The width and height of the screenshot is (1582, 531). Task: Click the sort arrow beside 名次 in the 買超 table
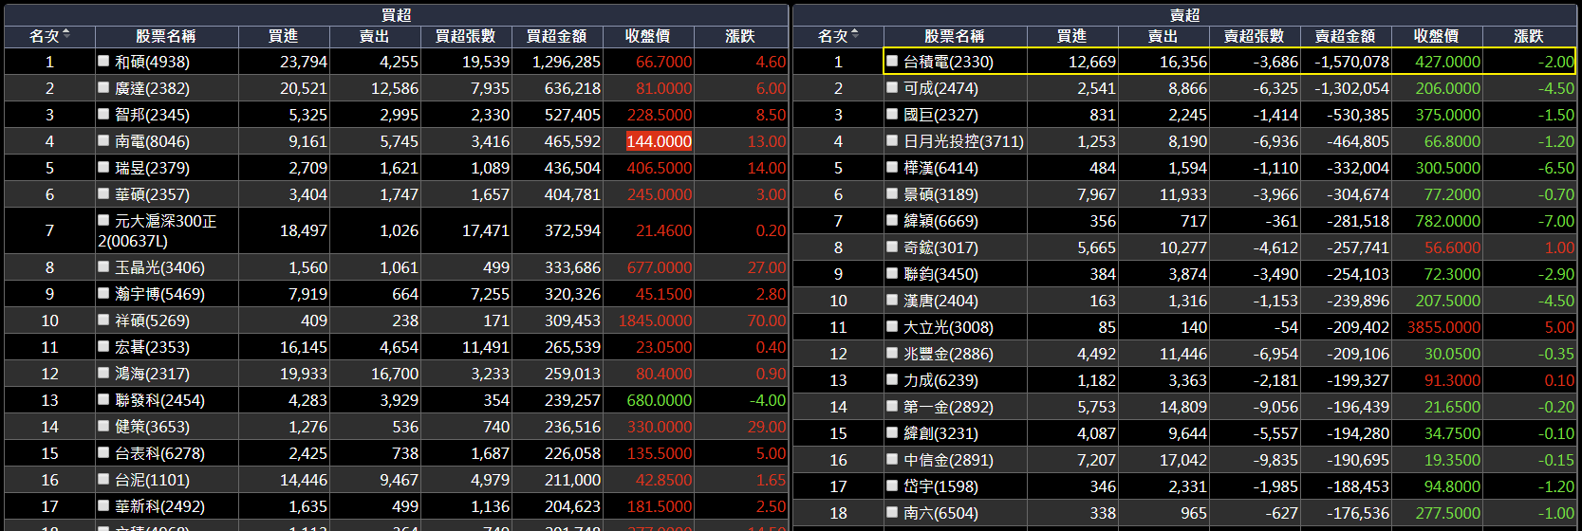pyautogui.click(x=66, y=35)
